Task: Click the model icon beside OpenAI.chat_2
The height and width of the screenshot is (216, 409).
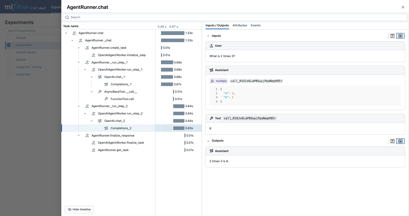Action: click(x=100, y=121)
